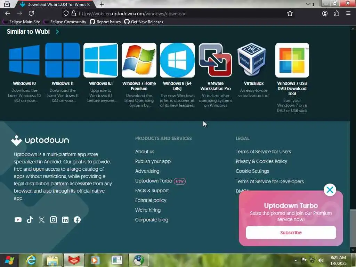Open the taskbar clock showing 8:21 AM
This screenshot has height=267, width=356.
pyautogui.click(x=338, y=260)
